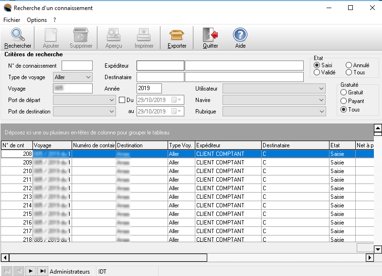Click the N° de connaissement input field
This screenshot has width=382, height=276.
[x=77, y=66]
